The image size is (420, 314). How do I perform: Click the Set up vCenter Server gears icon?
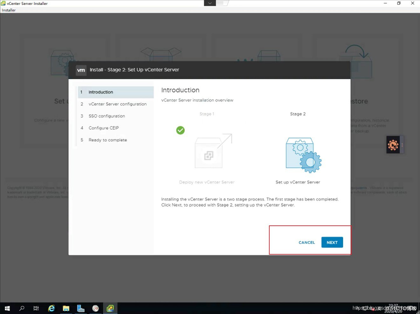tap(304, 155)
